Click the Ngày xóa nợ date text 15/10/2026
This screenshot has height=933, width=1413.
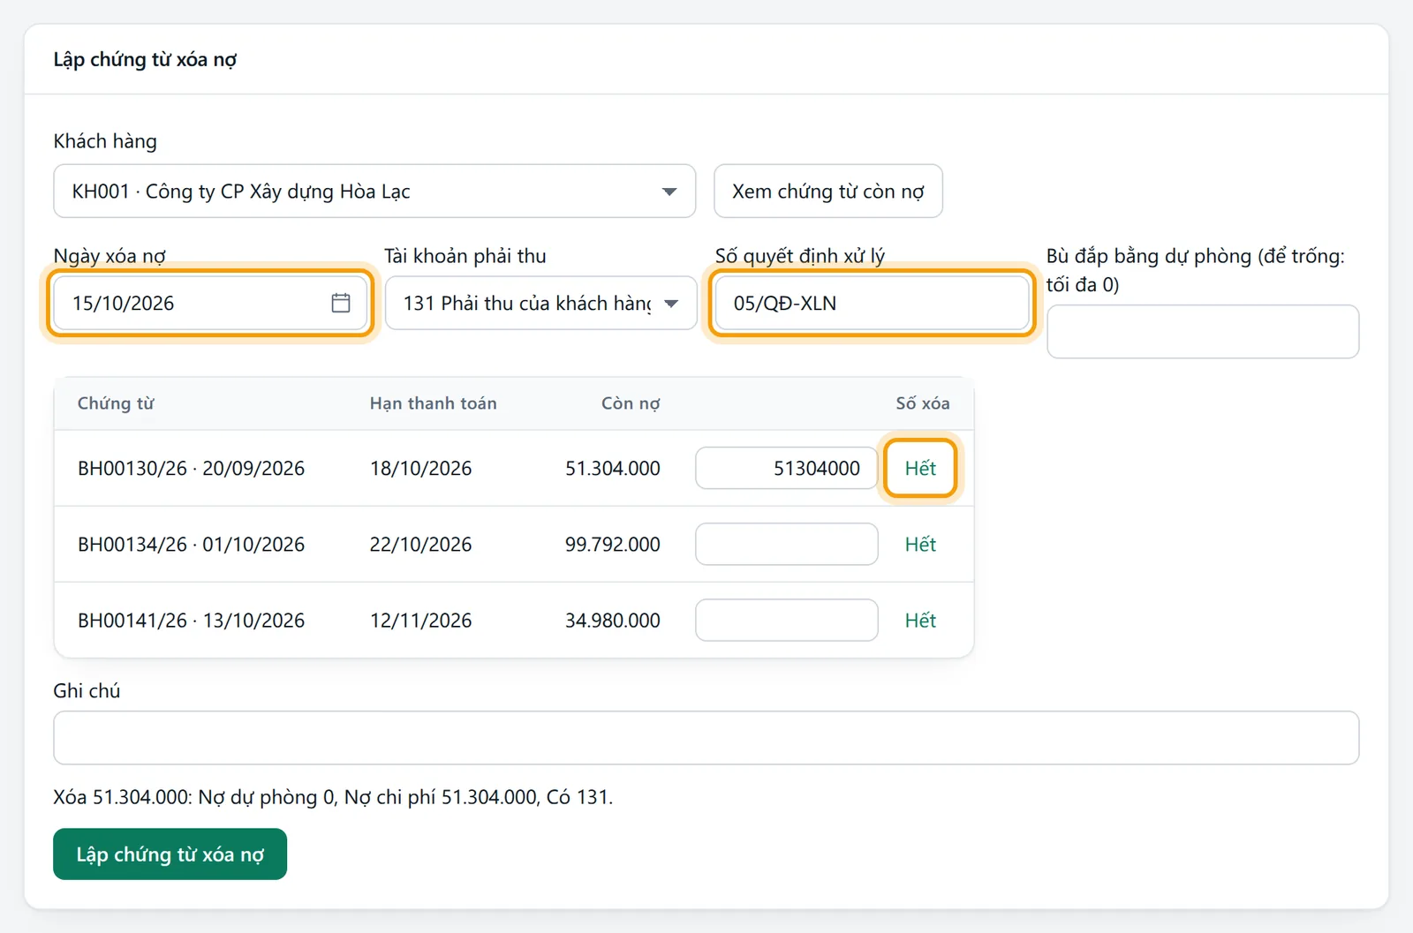[124, 303]
